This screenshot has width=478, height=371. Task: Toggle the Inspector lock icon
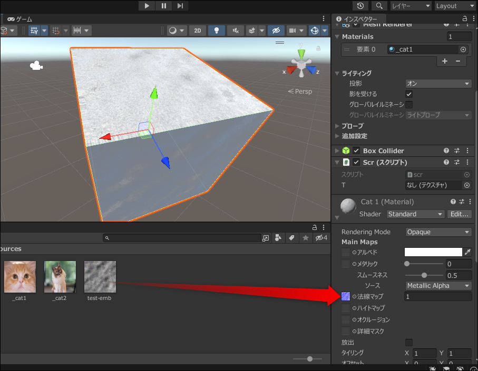[465, 19]
